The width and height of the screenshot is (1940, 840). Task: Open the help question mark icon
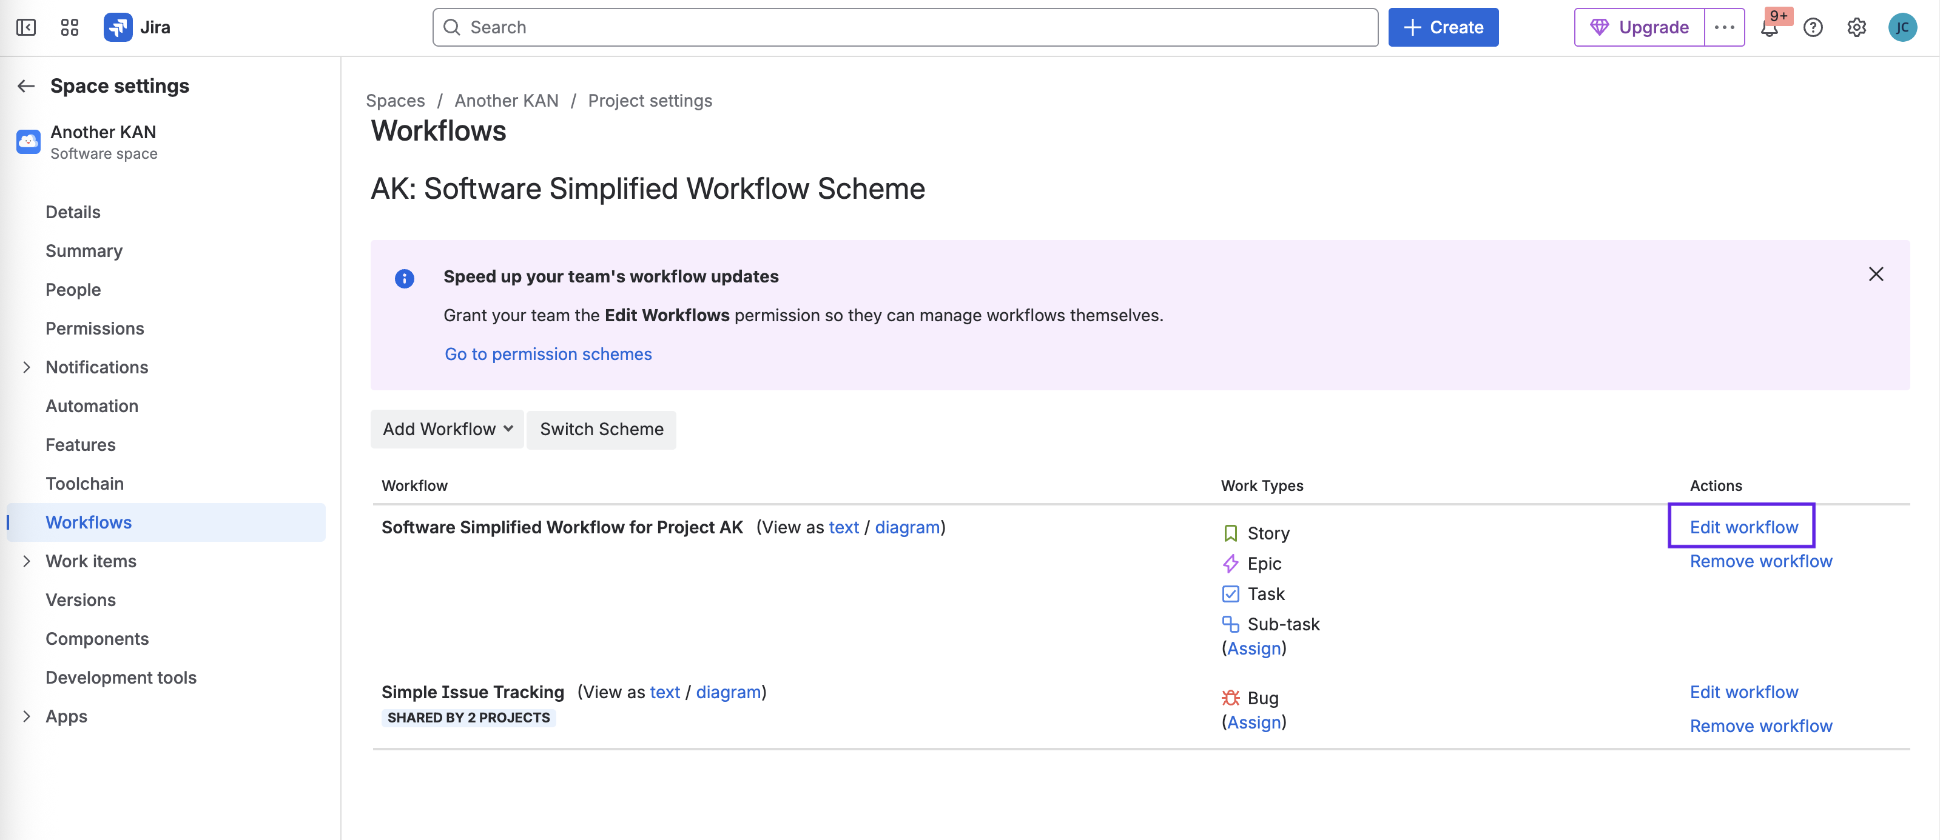coord(1813,28)
